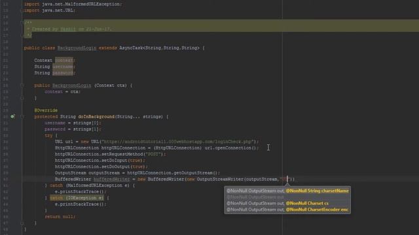The height and width of the screenshot is (235, 419).
Task: Click the highlighted catch (IOException e) clause
Action: (77, 198)
